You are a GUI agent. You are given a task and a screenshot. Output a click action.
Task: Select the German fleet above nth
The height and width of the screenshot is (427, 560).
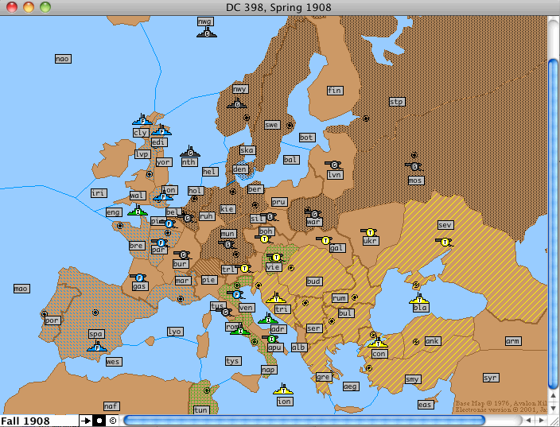pos(190,152)
